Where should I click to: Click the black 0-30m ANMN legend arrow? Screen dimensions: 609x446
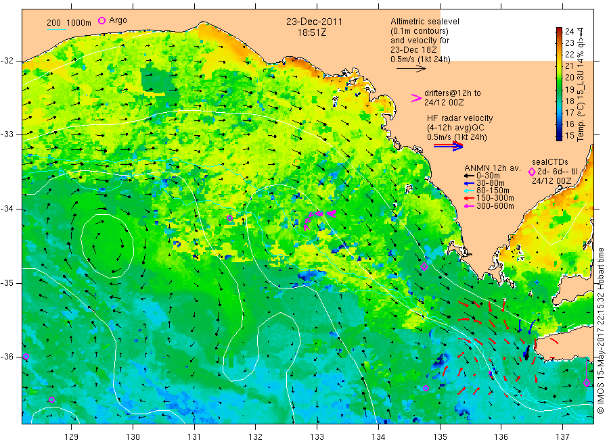(x=470, y=176)
